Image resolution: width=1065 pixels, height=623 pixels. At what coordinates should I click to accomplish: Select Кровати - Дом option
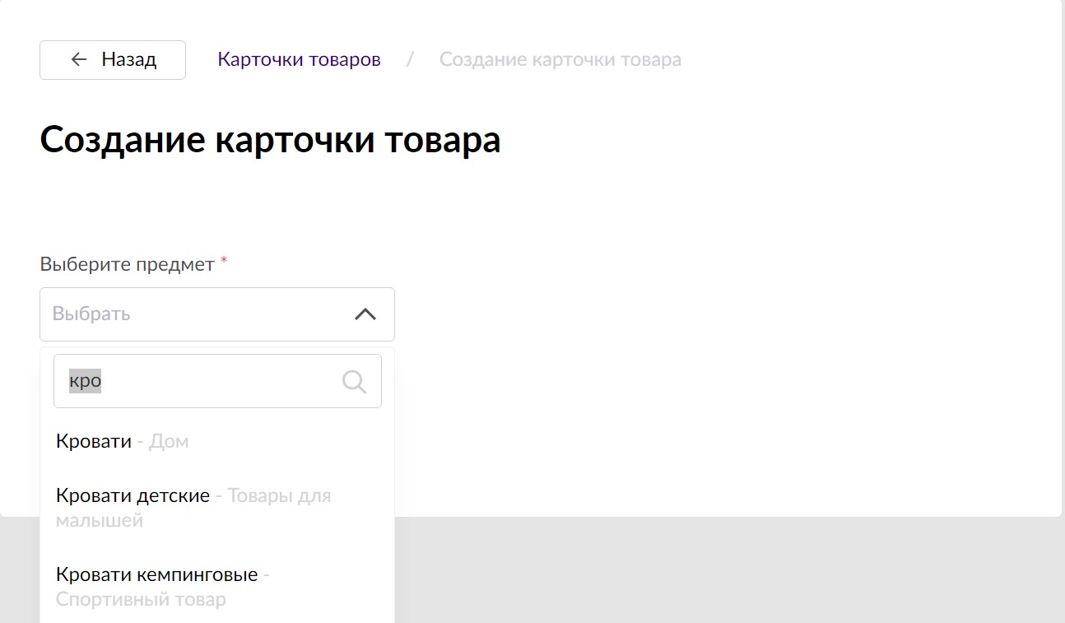tap(217, 441)
